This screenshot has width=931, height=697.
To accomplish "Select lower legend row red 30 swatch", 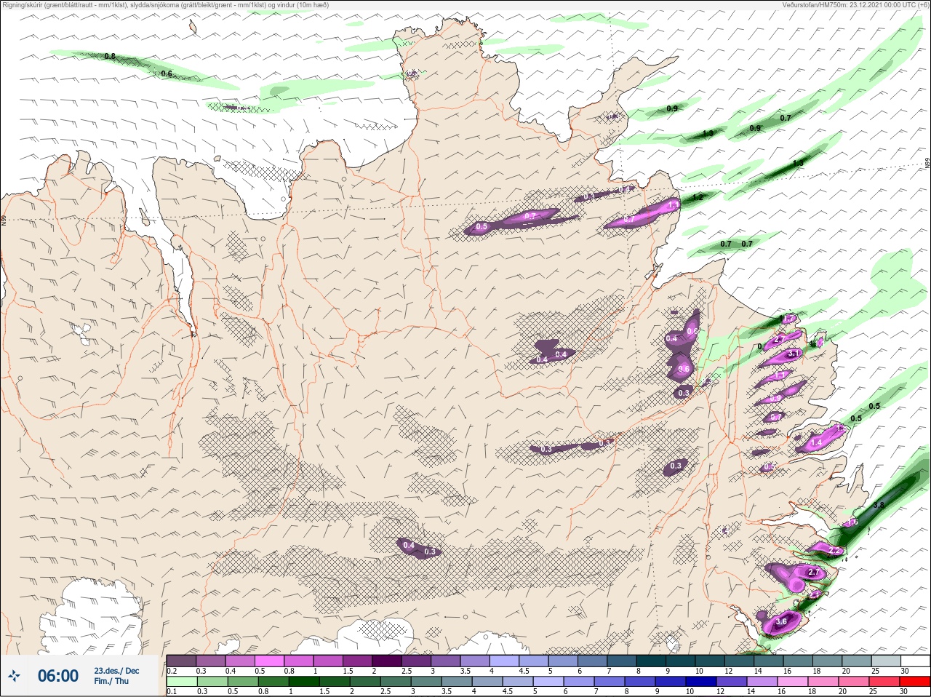I will pos(915,682).
